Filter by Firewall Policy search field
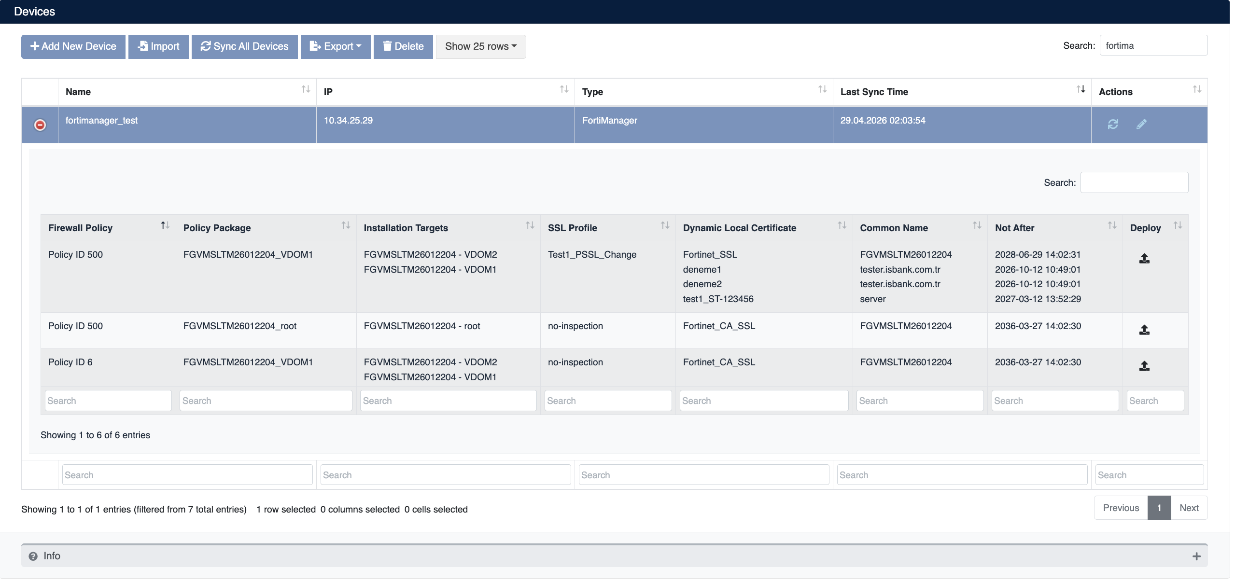This screenshot has height=582, width=1235. 108,401
